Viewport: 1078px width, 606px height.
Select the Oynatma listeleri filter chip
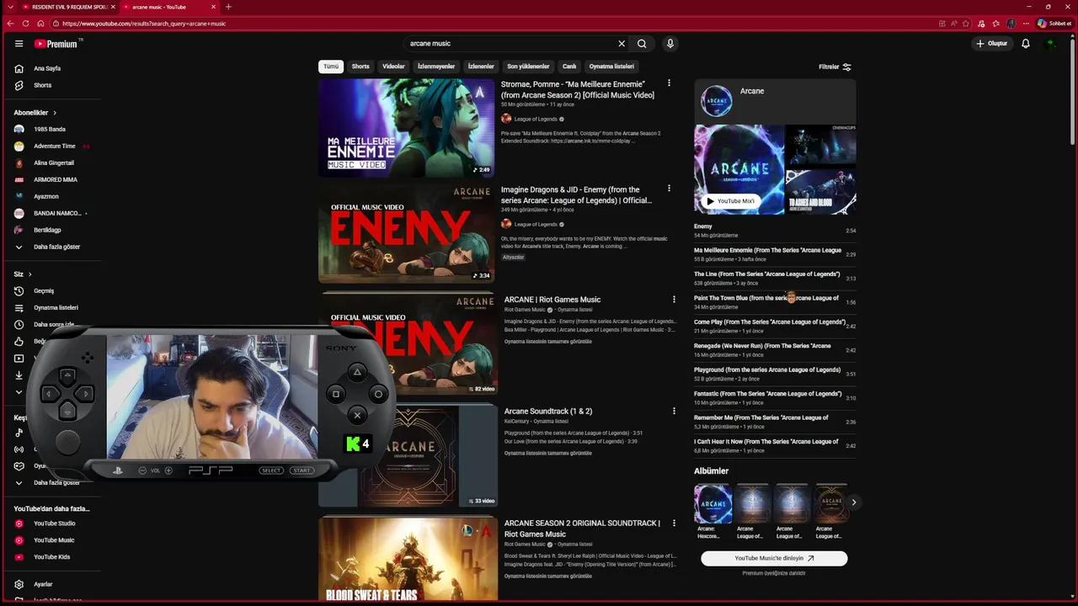[x=611, y=66]
